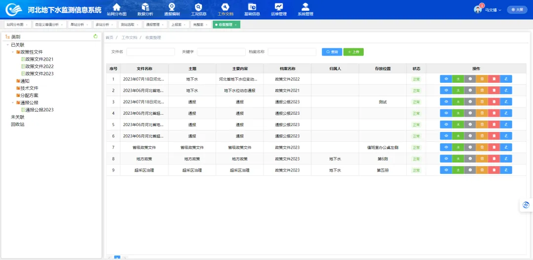Screen dimensions: 533x260
Task: Click the red delete icon in row 8
Action: click(494, 159)
